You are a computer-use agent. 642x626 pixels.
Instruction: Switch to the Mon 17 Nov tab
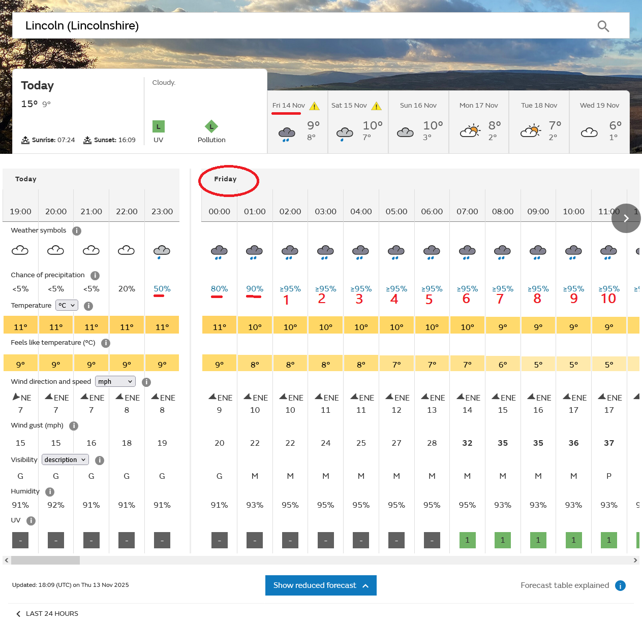(x=479, y=122)
